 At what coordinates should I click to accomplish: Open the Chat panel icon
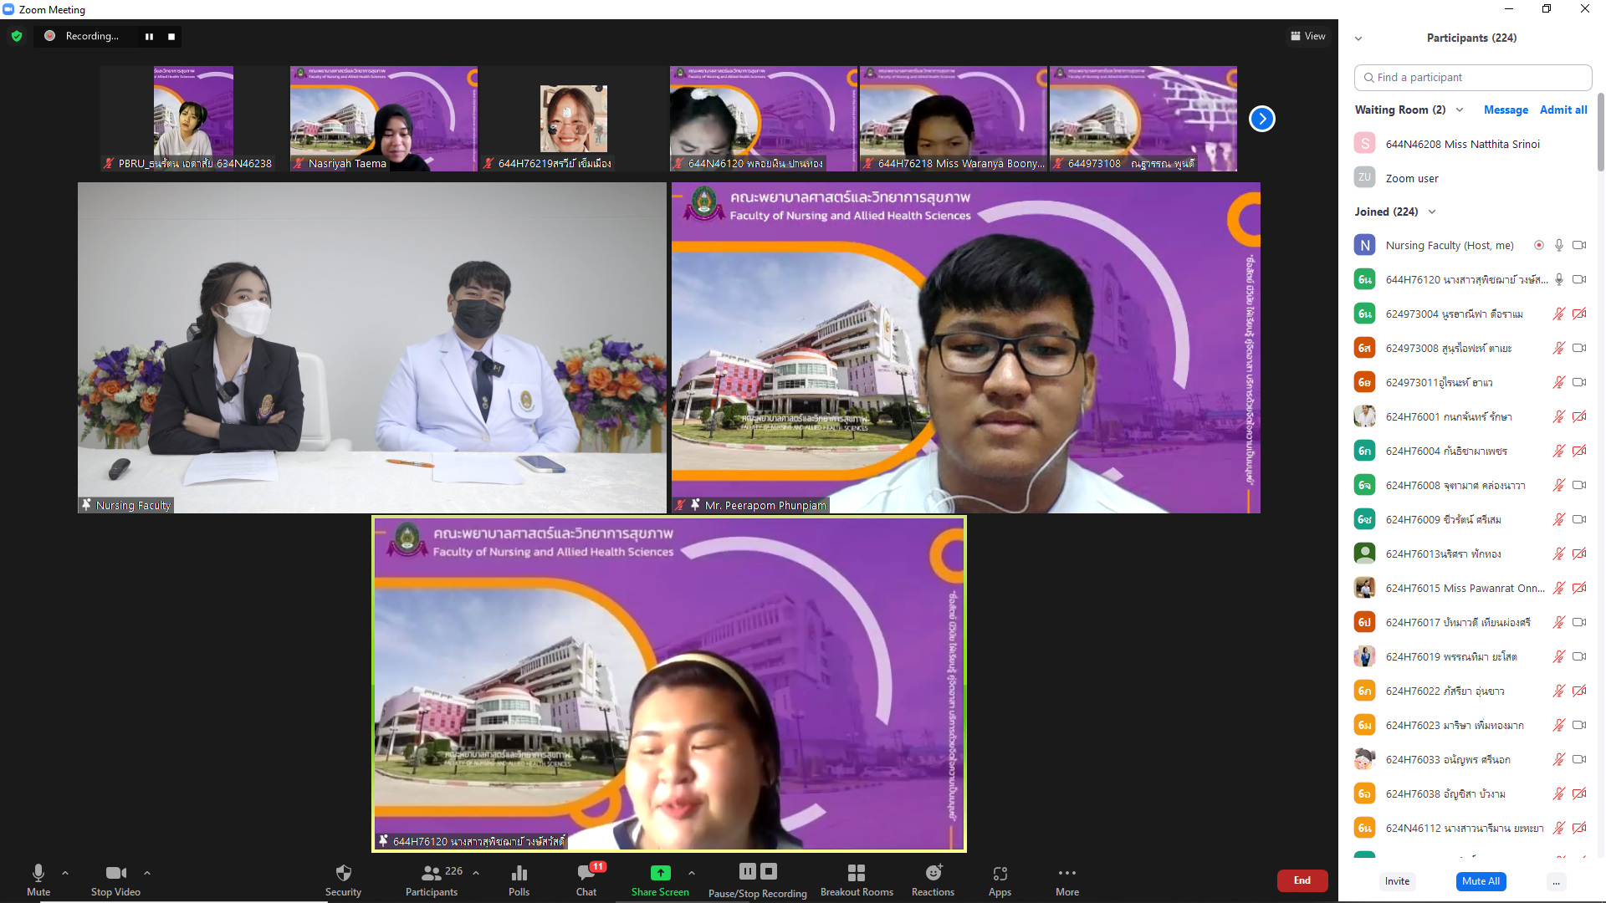(x=586, y=873)
